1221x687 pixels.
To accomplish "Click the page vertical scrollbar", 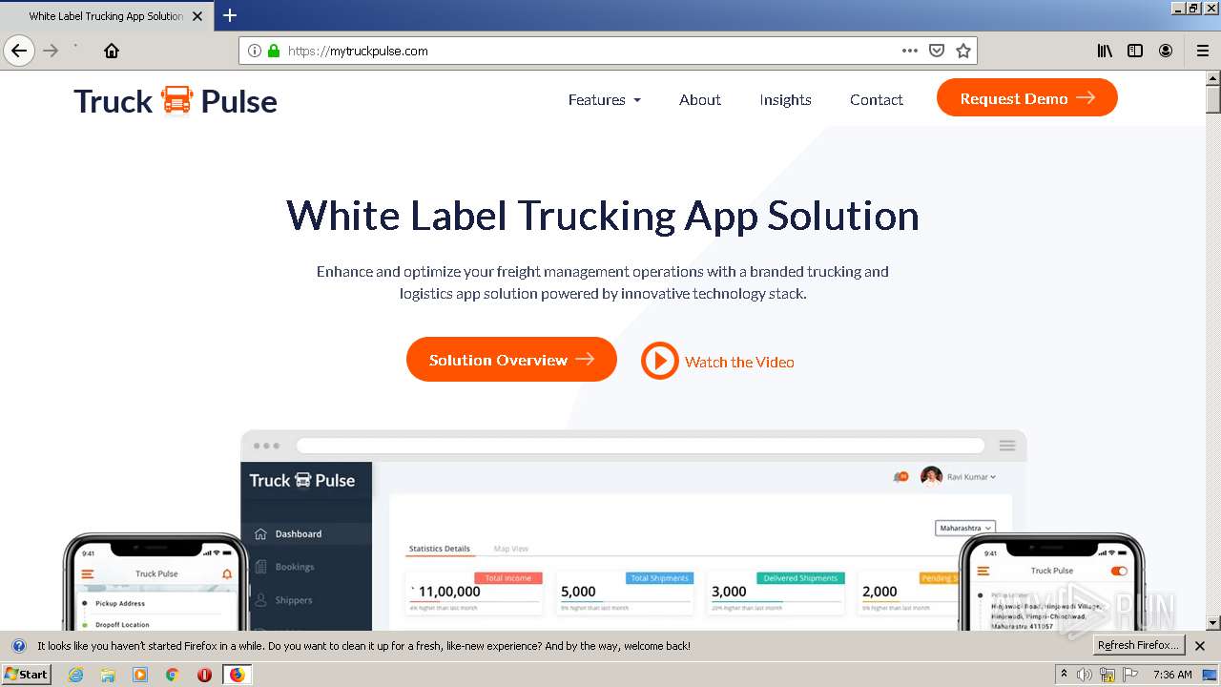I will tap(1213, 349).
